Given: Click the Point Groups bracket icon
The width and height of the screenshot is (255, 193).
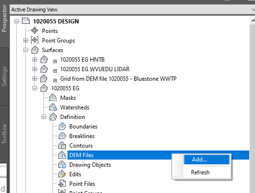Looking at the screenshot, I should click(35, 40).
